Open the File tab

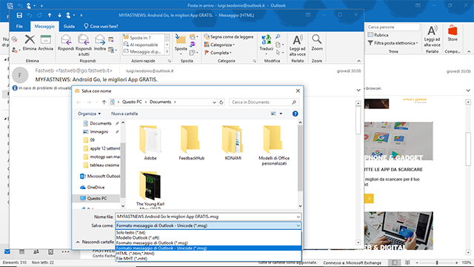coord(19,27)
